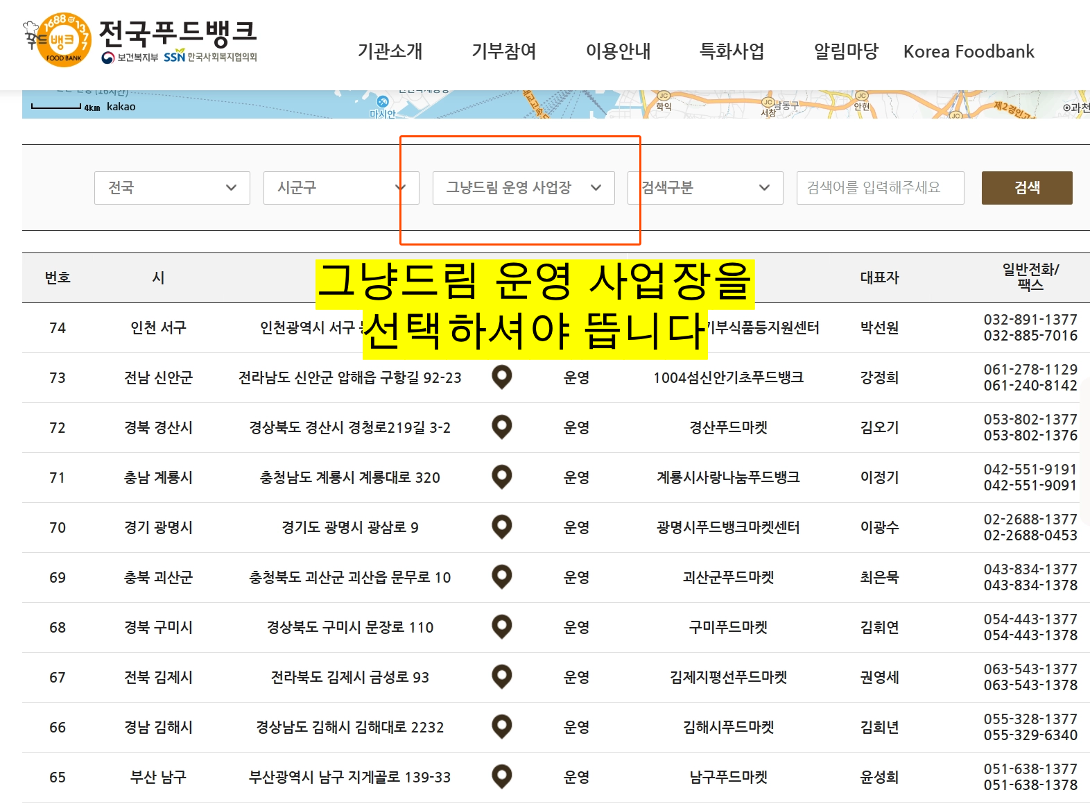Image resolution: width=1090 pixels, height=806 pixels.
Task: Click phone number 032-891-1377
Action: point(1030,320)
